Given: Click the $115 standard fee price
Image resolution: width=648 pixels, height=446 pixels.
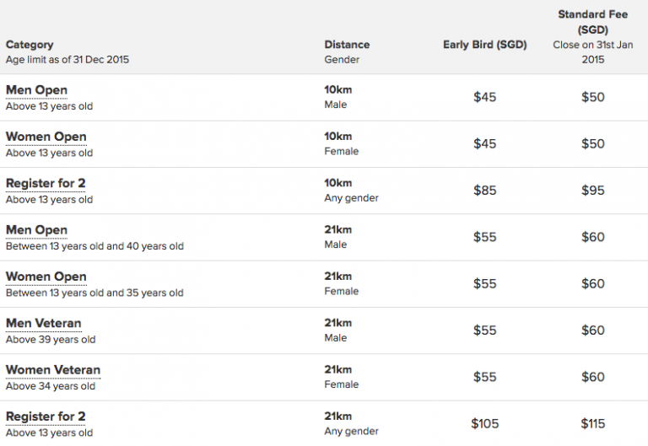Looking at the screenshot, I should [592, 423].
